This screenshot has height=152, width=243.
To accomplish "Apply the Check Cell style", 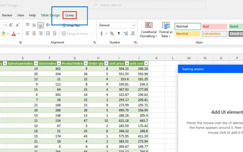I will 236,34.
